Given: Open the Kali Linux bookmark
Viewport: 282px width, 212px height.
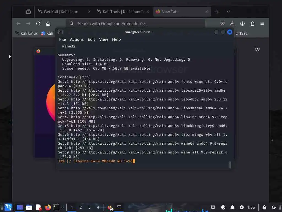Looking at the screenshot, I should [x=26, y=33].
